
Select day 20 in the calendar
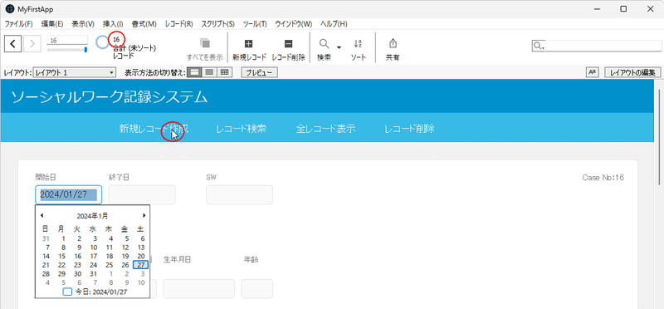141,256
